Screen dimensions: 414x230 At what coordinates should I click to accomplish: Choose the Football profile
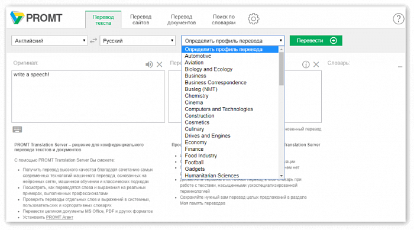pyautogui.click(x=230, y=162)
